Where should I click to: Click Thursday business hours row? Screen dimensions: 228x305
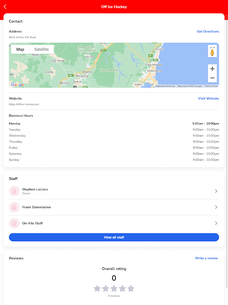[114, 141]
